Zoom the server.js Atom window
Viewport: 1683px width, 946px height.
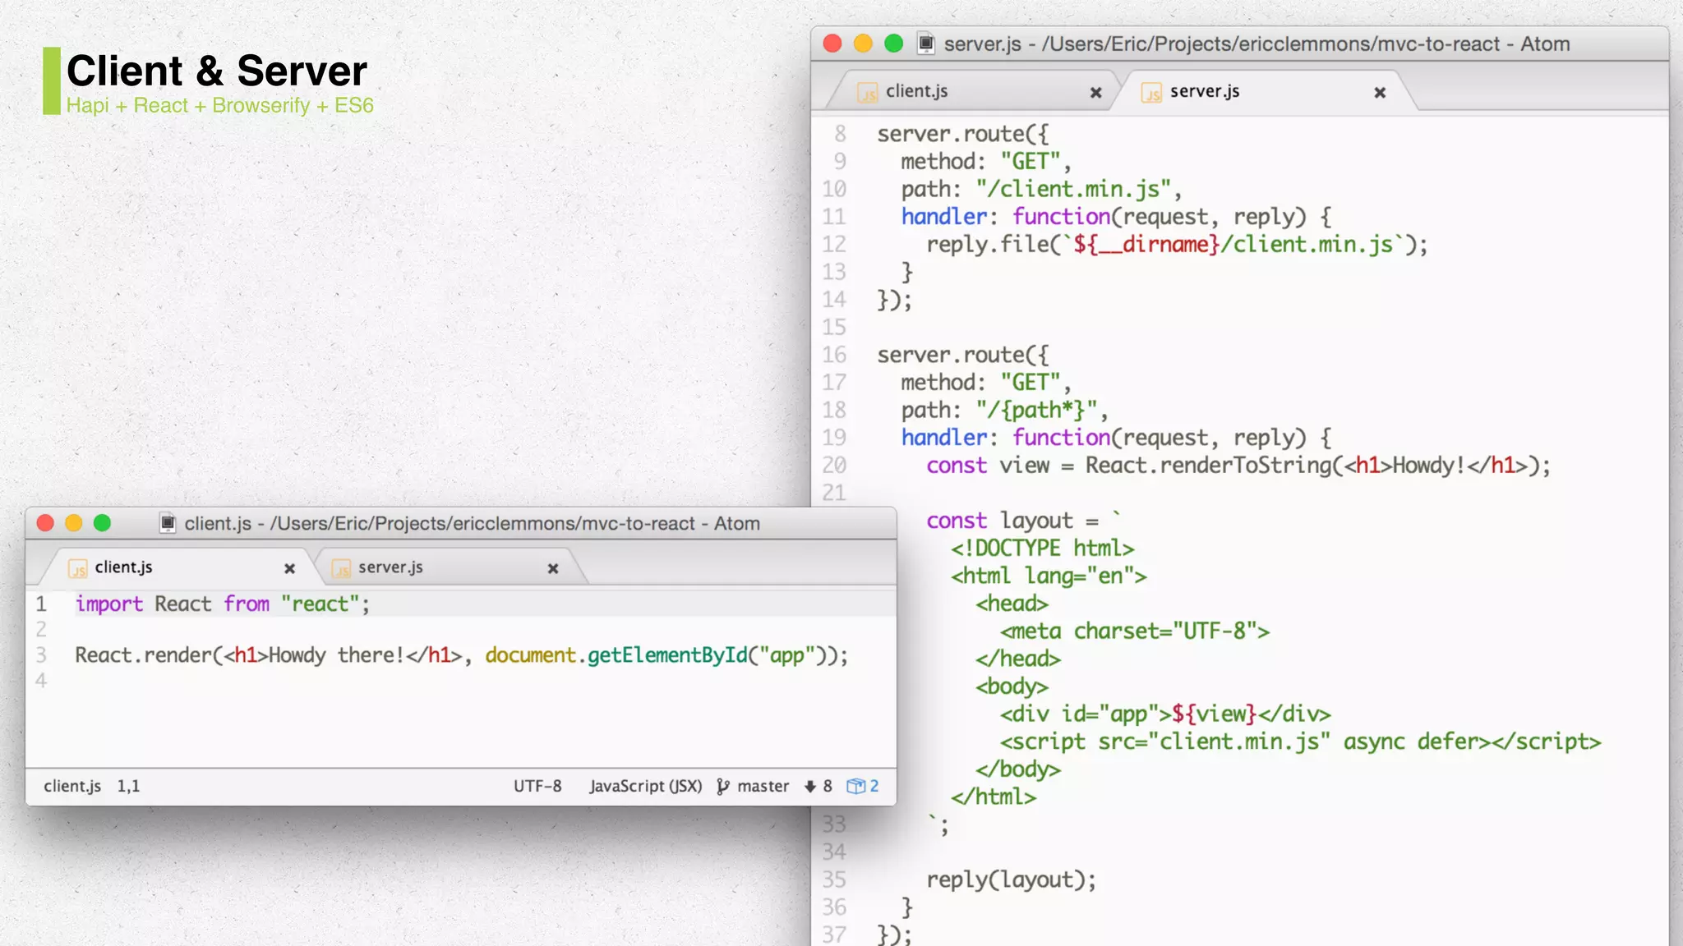coord(893,44)
